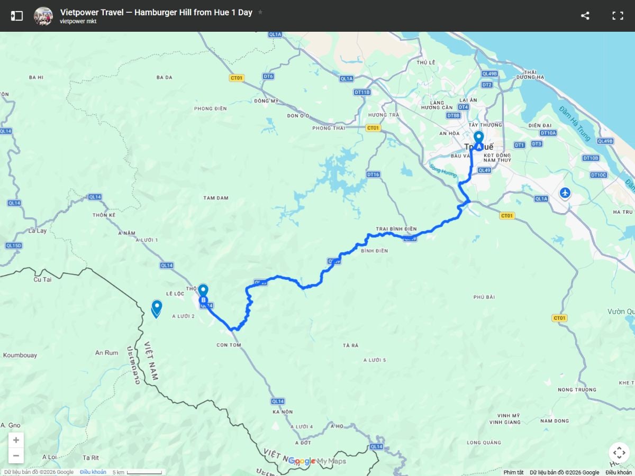Click the DT6 road shield
This screenshot has width=635, height=476.
(x=268, y=76)
